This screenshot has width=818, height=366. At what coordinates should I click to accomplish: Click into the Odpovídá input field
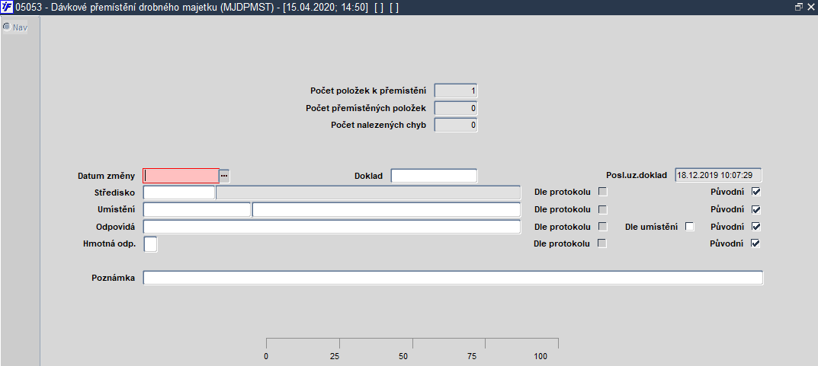point(332,227)
